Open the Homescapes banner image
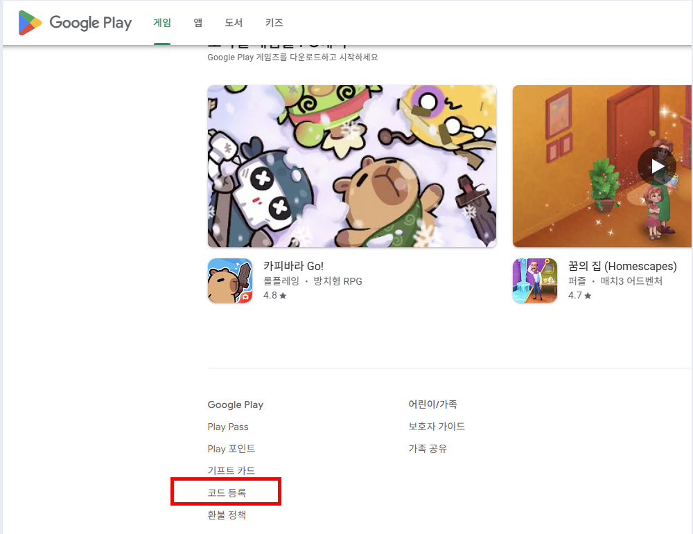Screen dimensions: 693x534 (x=602, y=166)
